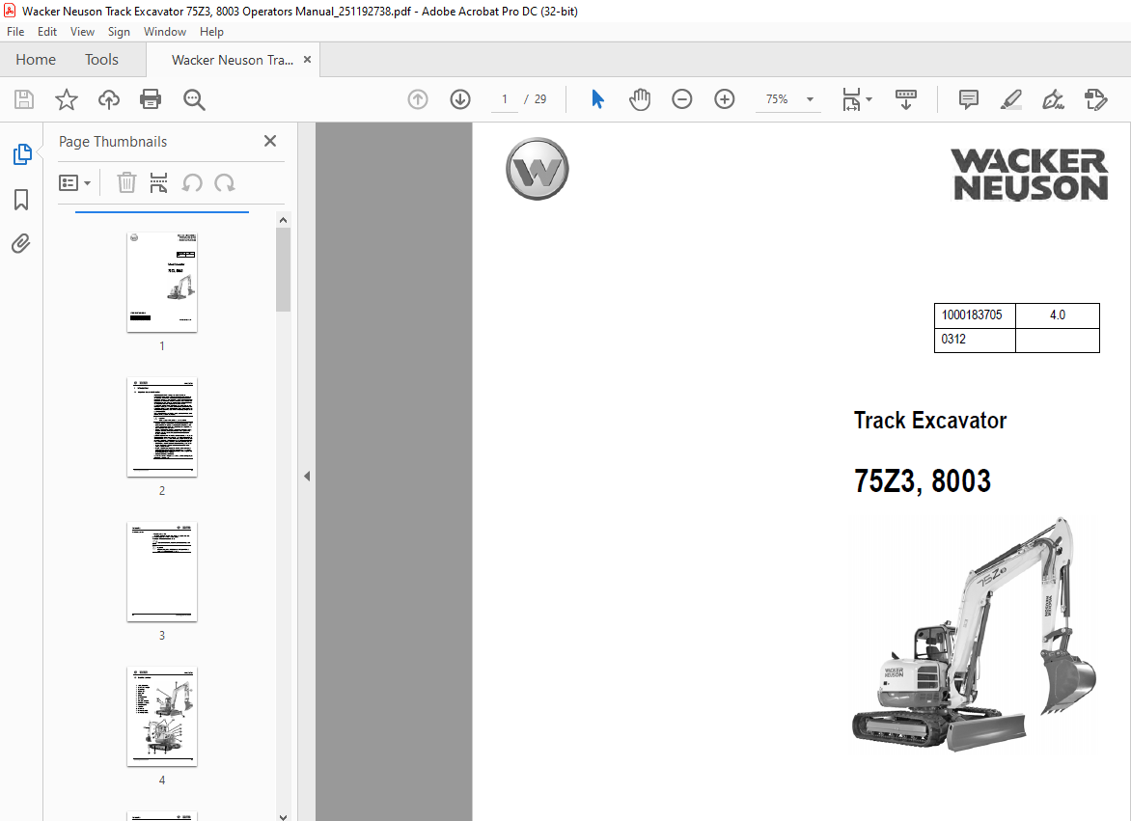Image resolution: width=1131 pixels, height=821 pixels.
Task: Click the stamp/share icon at toolbar end
Action: click(1095, 99)
